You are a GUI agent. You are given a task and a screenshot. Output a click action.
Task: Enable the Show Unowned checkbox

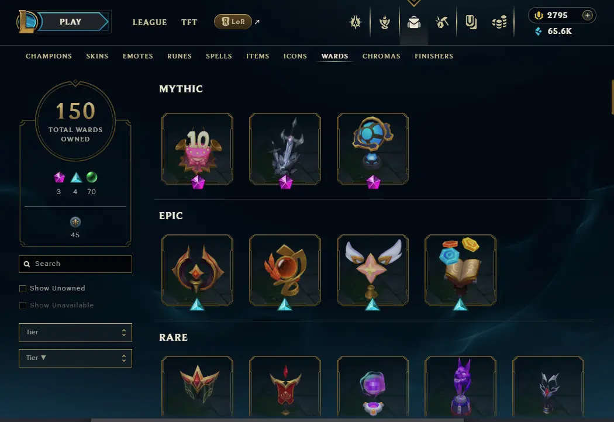tap(23, 289)
